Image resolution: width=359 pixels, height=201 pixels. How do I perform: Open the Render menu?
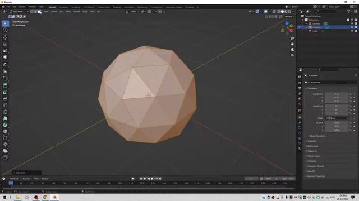click(22, 7)
